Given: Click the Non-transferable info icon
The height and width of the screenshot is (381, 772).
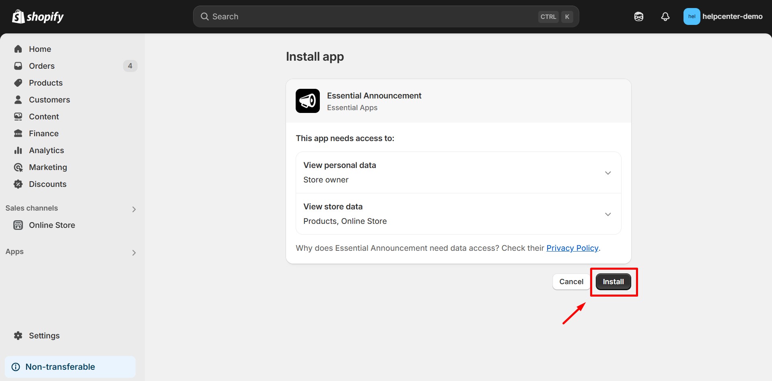Looking at the screenshot, I should coord(16,367).
